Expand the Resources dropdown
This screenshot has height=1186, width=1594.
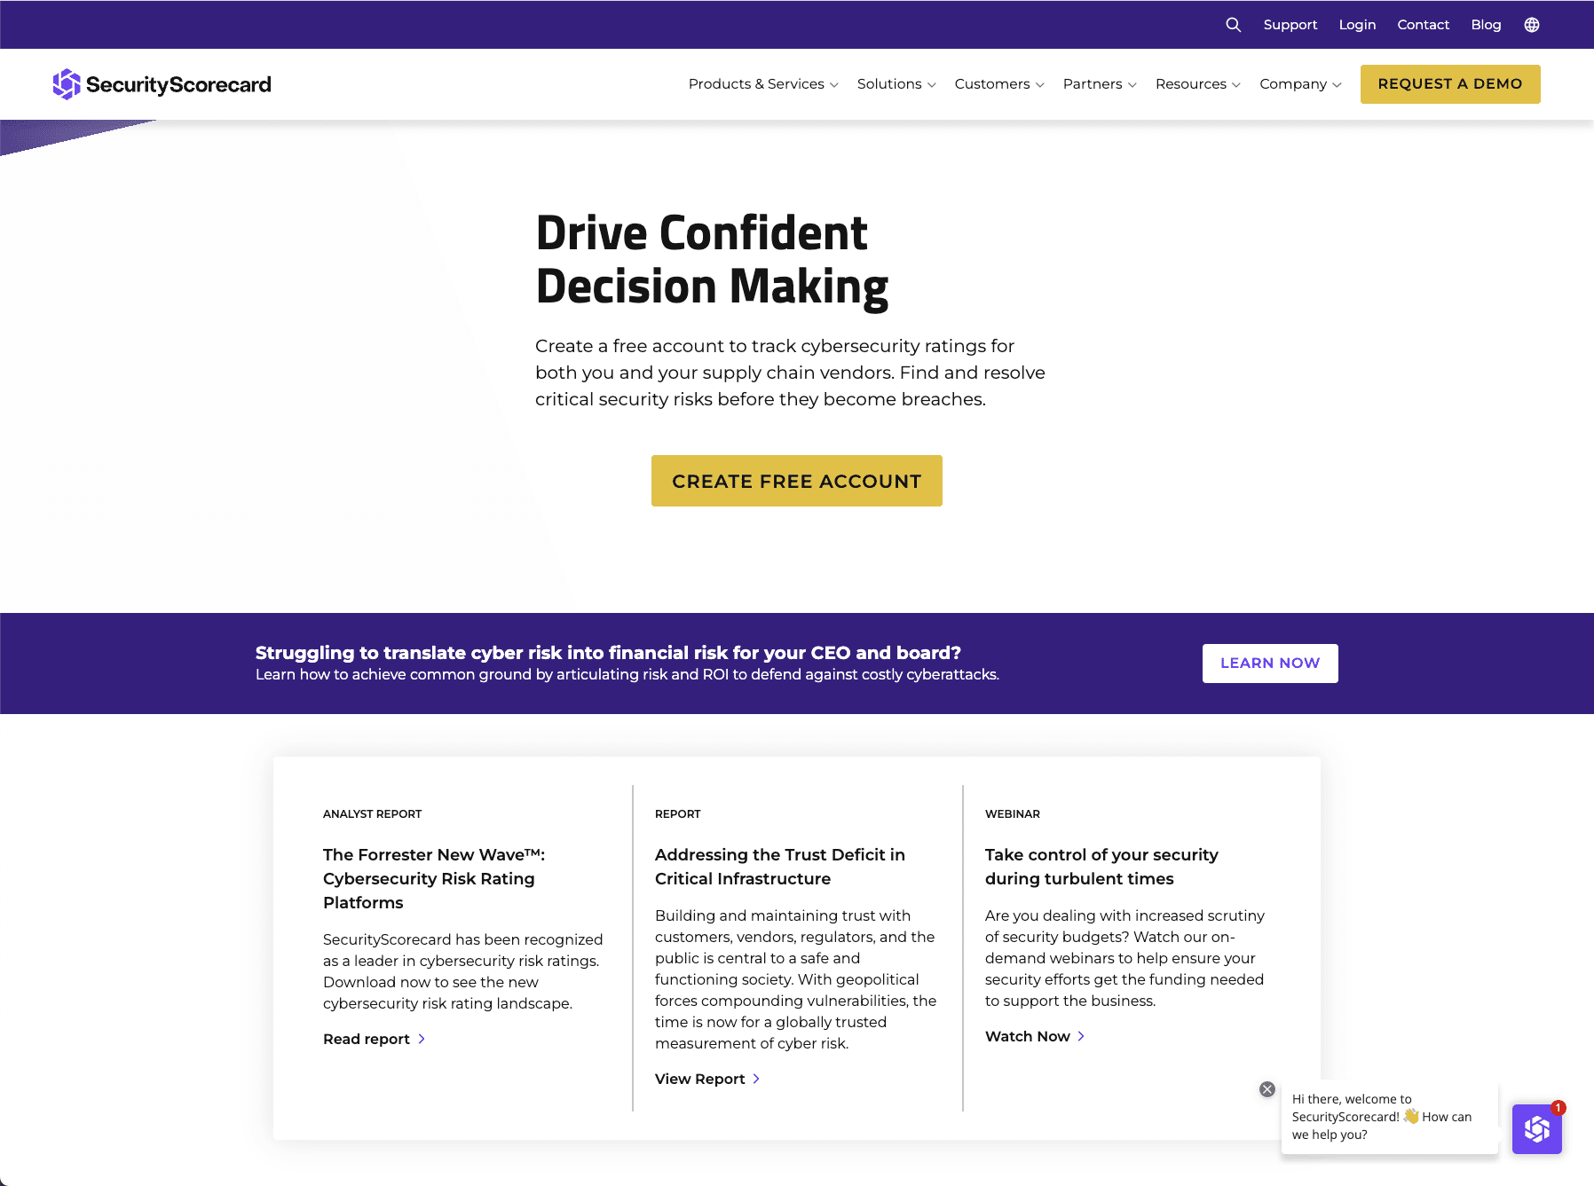pyautogui.click(x=1198, y=83)
